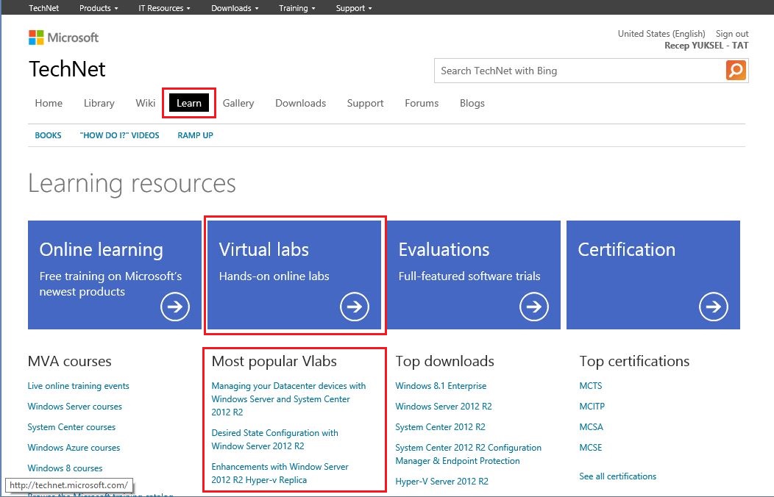This screenshot has width=774, height=497.
Task: Open the Windows 8.1 Enterprise download link
Action: point(441,385)
